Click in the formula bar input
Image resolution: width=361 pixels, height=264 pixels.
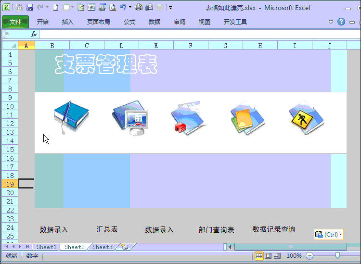point(200,34)
